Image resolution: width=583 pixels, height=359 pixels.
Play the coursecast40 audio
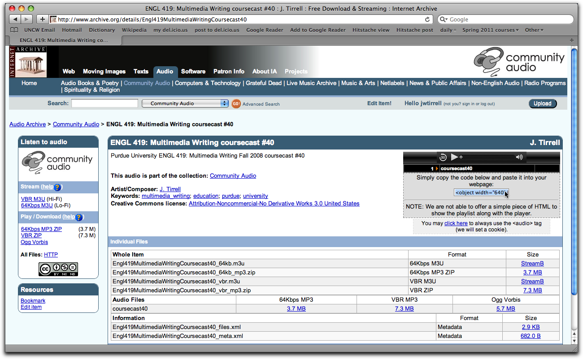454,157
